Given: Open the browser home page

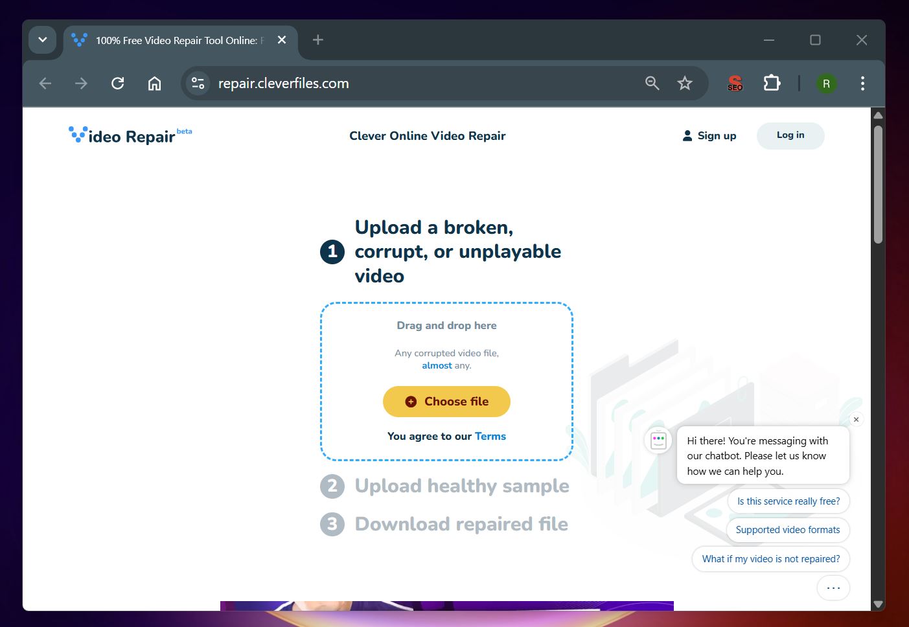Looking at the screenshot, I should [x=154, y=84].
